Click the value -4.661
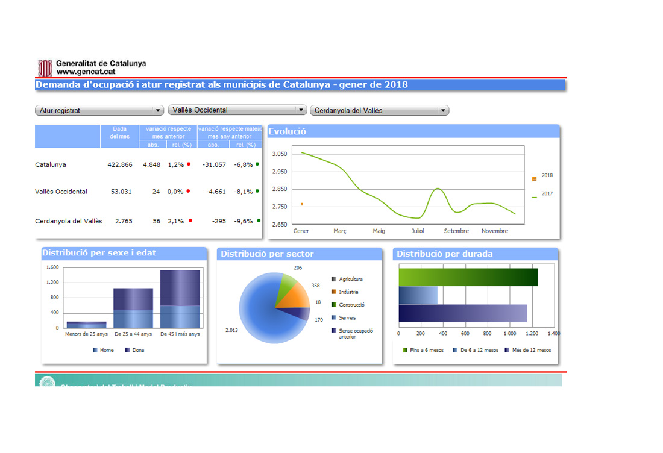This screenshot has width=663, height=453. [x=216, y=192]
